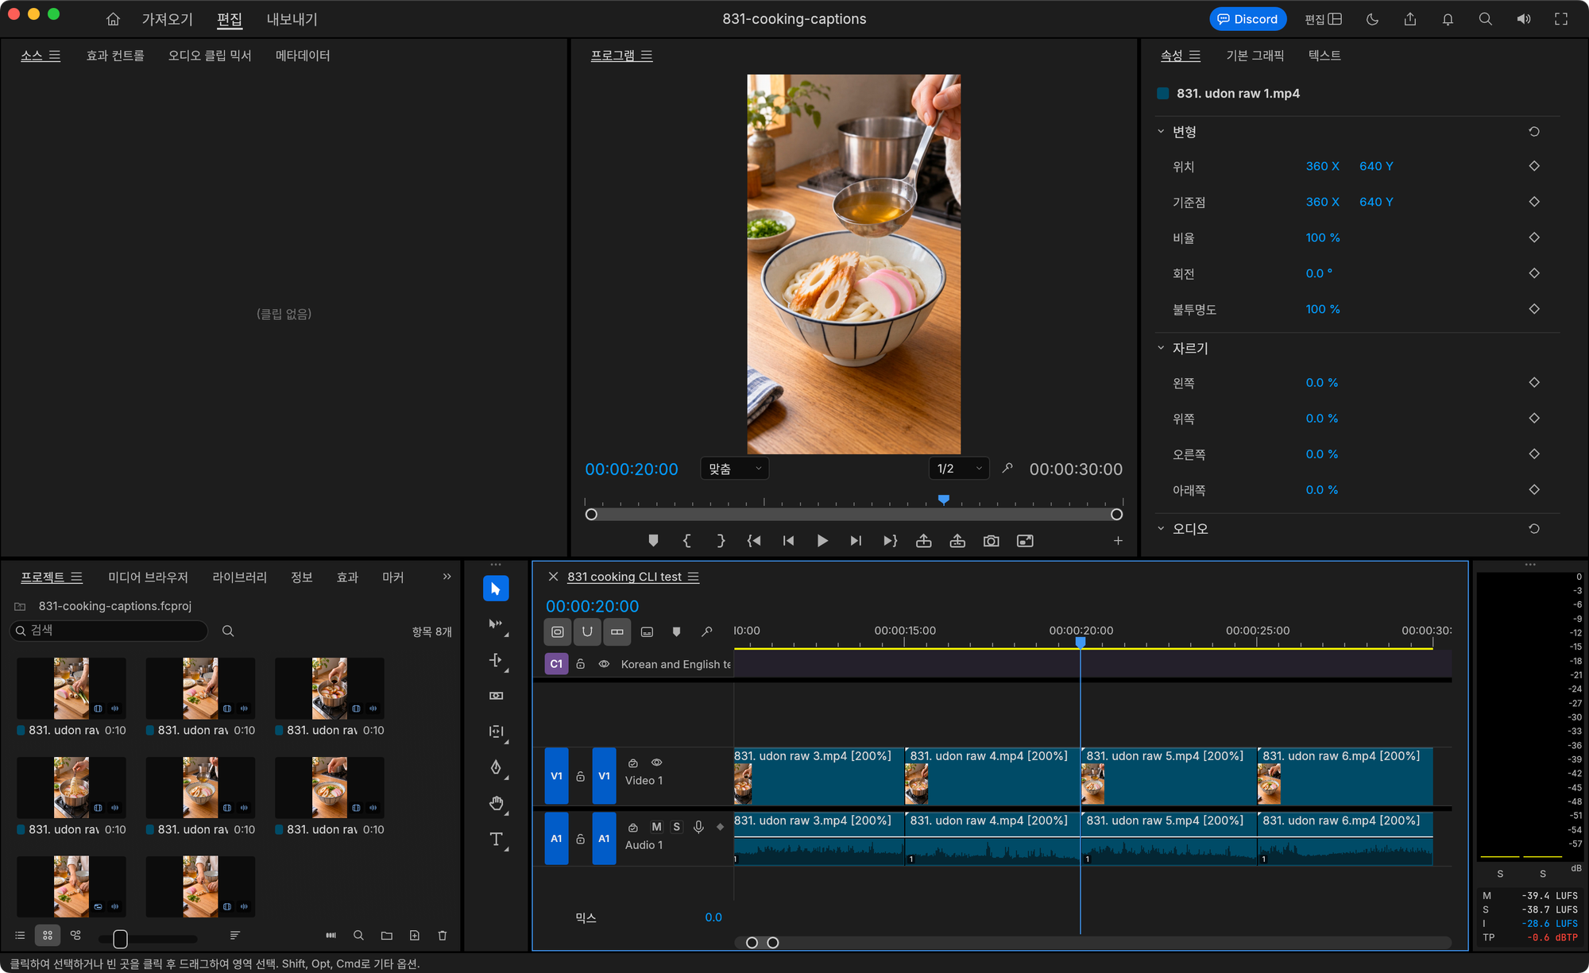Open the 효과 컨트롤 tab

115,56
